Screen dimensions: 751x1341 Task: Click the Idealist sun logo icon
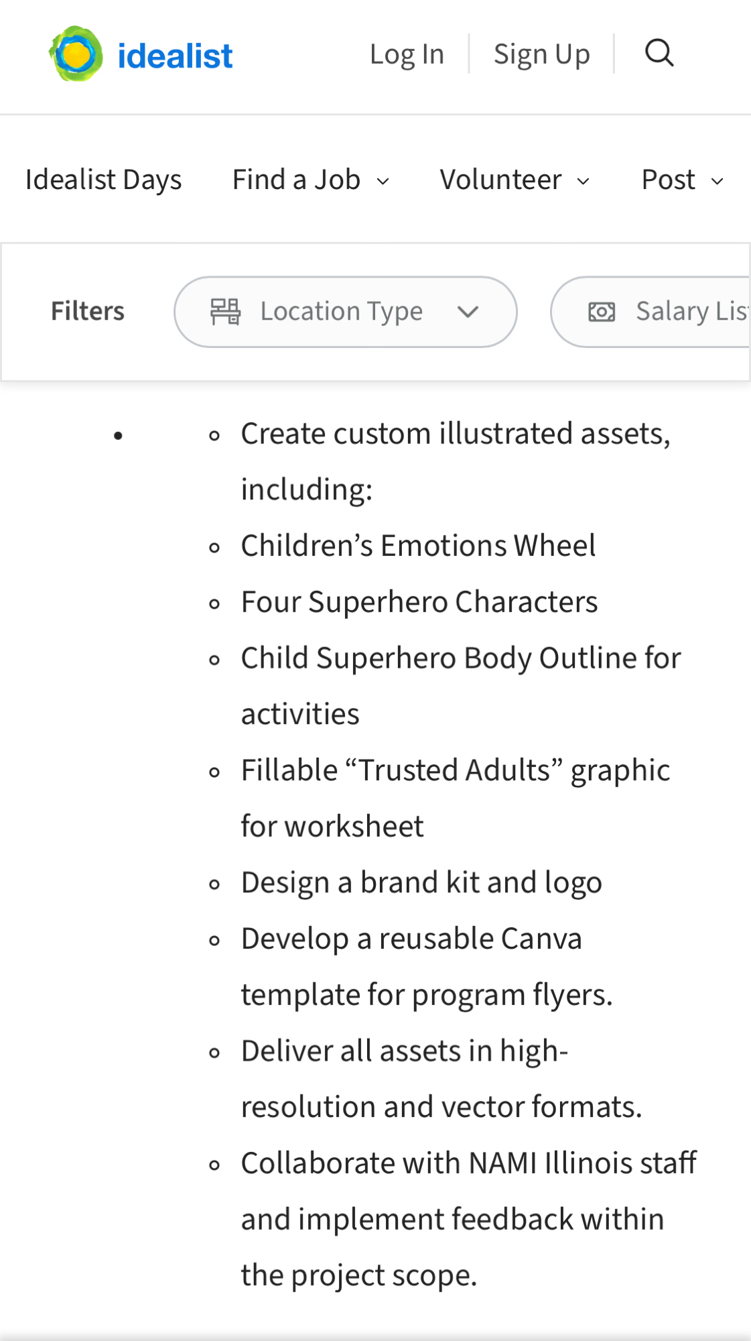point(76,54)
